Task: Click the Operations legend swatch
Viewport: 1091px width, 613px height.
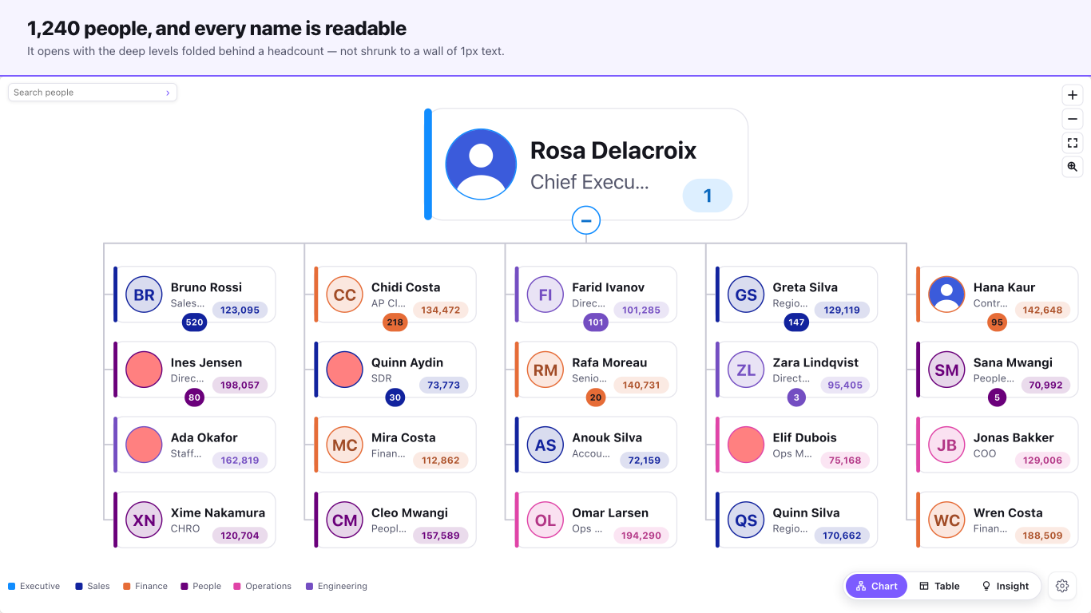Action: coord(236,586)
